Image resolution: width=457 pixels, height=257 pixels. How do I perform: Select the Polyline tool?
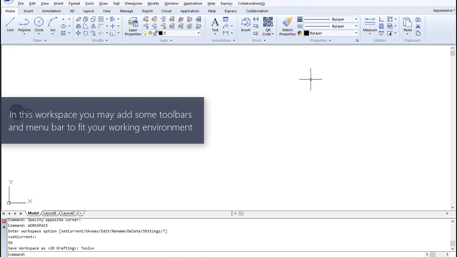pyautogui.click(x=24, y=25)
